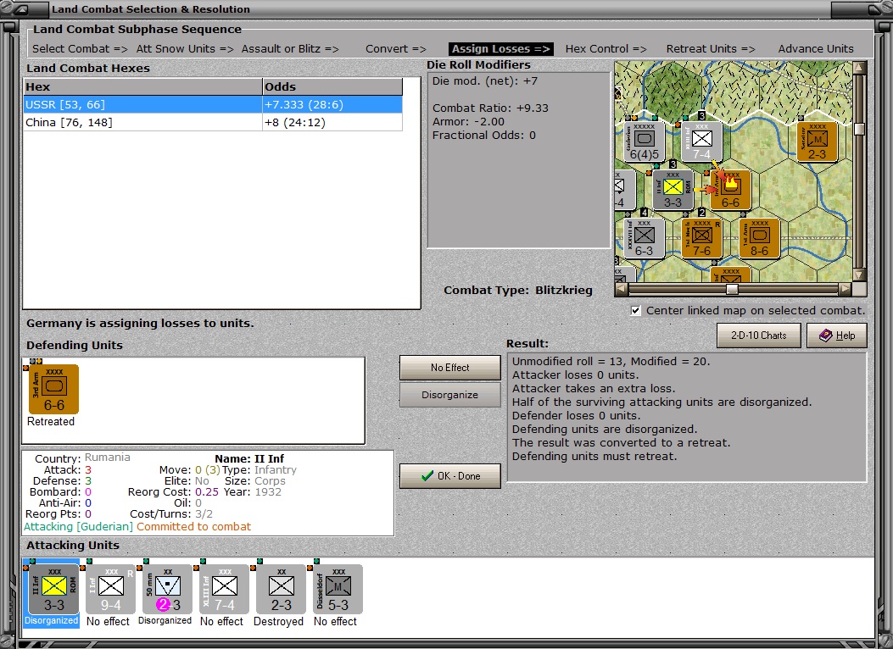893x649 pixels.
Task: Click the Hex column header
Action: (x=142, y=87)
